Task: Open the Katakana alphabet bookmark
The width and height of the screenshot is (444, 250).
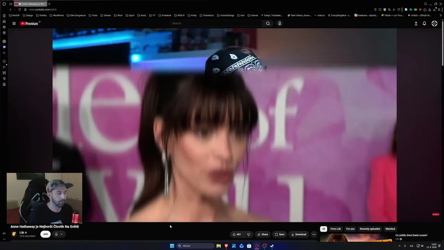Action: [x=366, y=15]
